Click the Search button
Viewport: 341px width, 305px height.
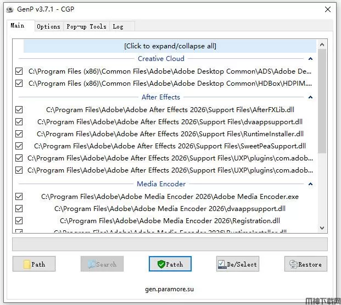coord(102,264)
